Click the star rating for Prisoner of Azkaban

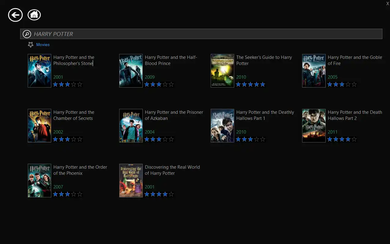[159, 139]
